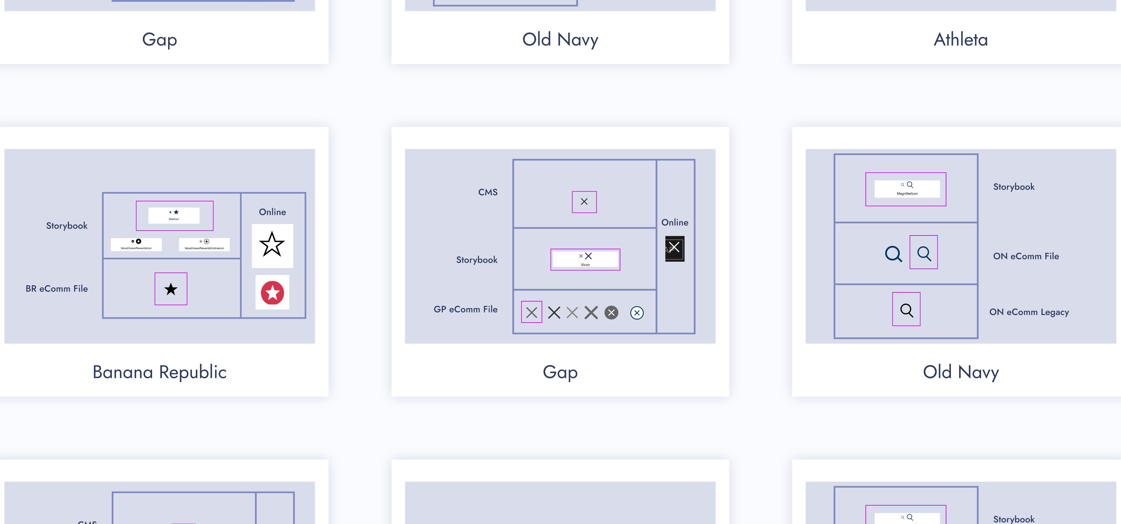Click the blue outlined circle X icon
The width and height of the screenshot is (1121, 524).
[x=637, y=313]
